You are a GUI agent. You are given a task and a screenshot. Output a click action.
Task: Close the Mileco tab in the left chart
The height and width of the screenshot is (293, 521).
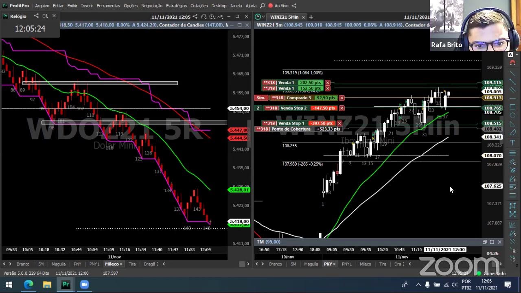tap(121, 264)
